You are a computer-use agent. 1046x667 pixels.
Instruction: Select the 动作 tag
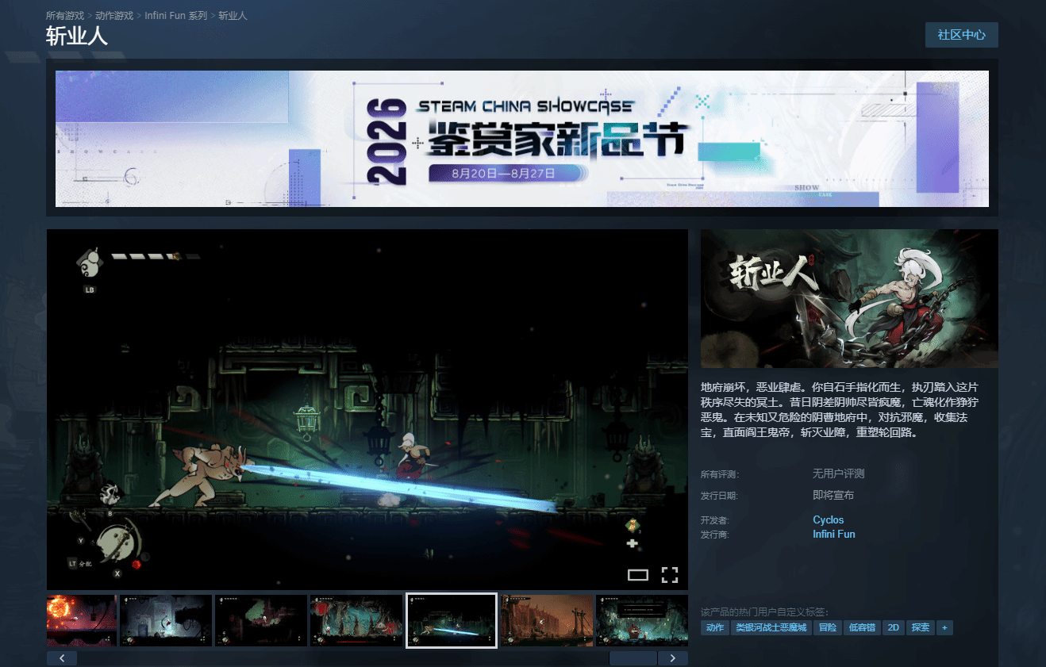coord(715,627)
